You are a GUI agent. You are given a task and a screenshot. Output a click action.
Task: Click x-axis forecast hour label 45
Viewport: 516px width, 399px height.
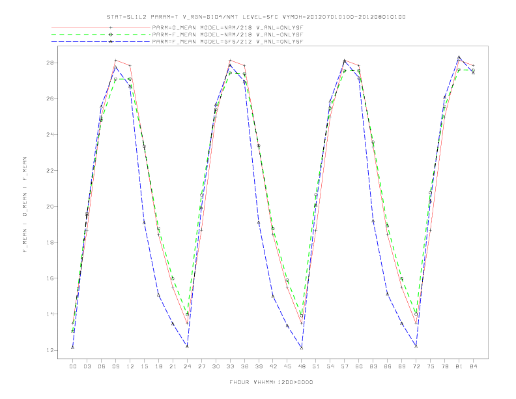[x=287, y=366]
